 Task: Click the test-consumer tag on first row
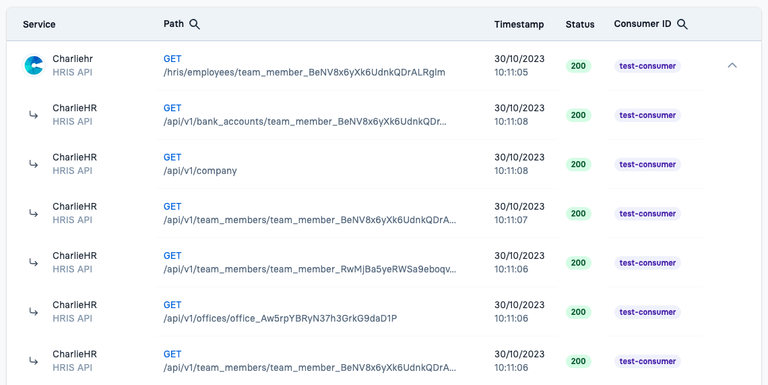pyautogui.click(x=647, y=65)
